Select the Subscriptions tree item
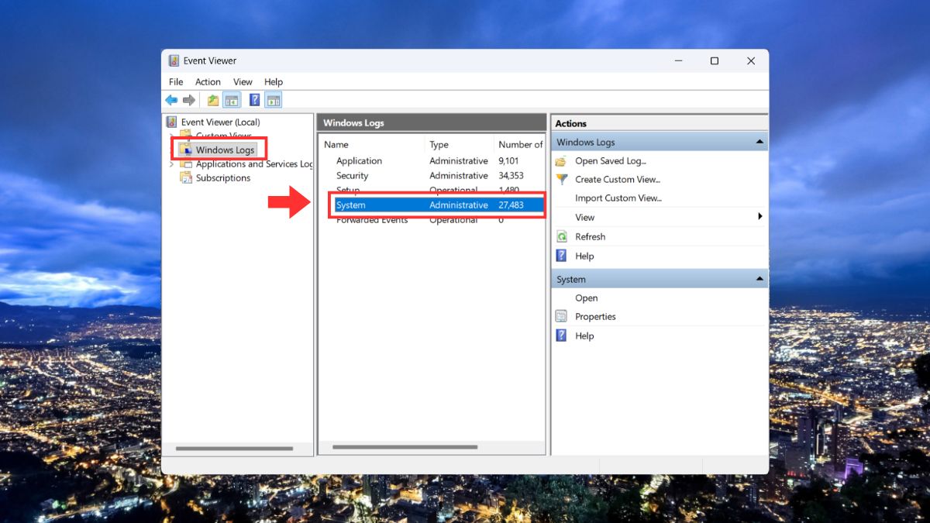 coord(223,178)
